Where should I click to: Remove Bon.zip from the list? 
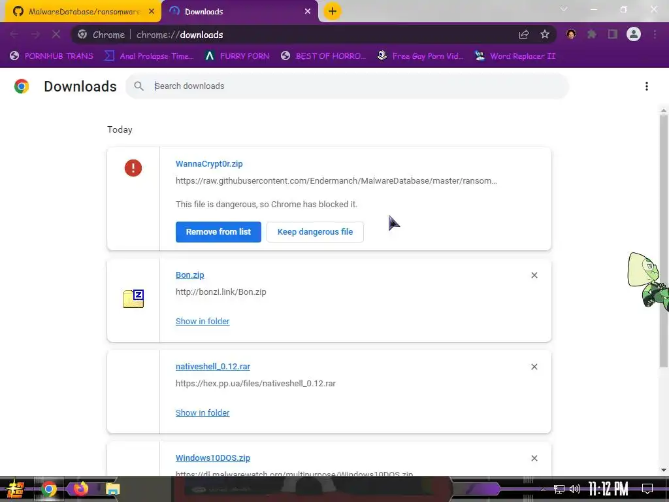point(534,275)
